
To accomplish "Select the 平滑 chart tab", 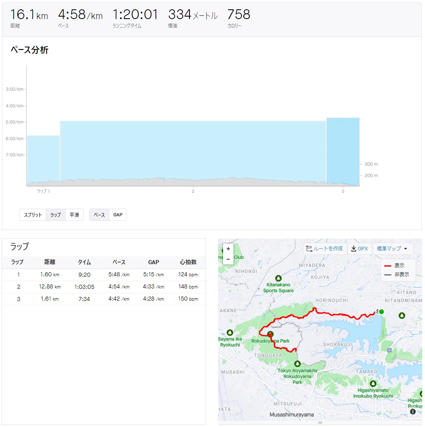I will click(74, 215).
